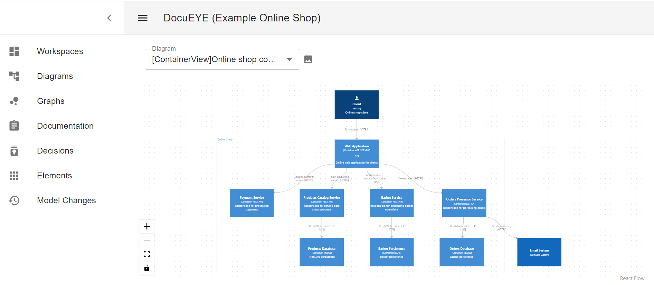Open the hamburger menu in the header
Image resolution: width=654 pixels, height=285 pixels.
(x=143, y=18)
